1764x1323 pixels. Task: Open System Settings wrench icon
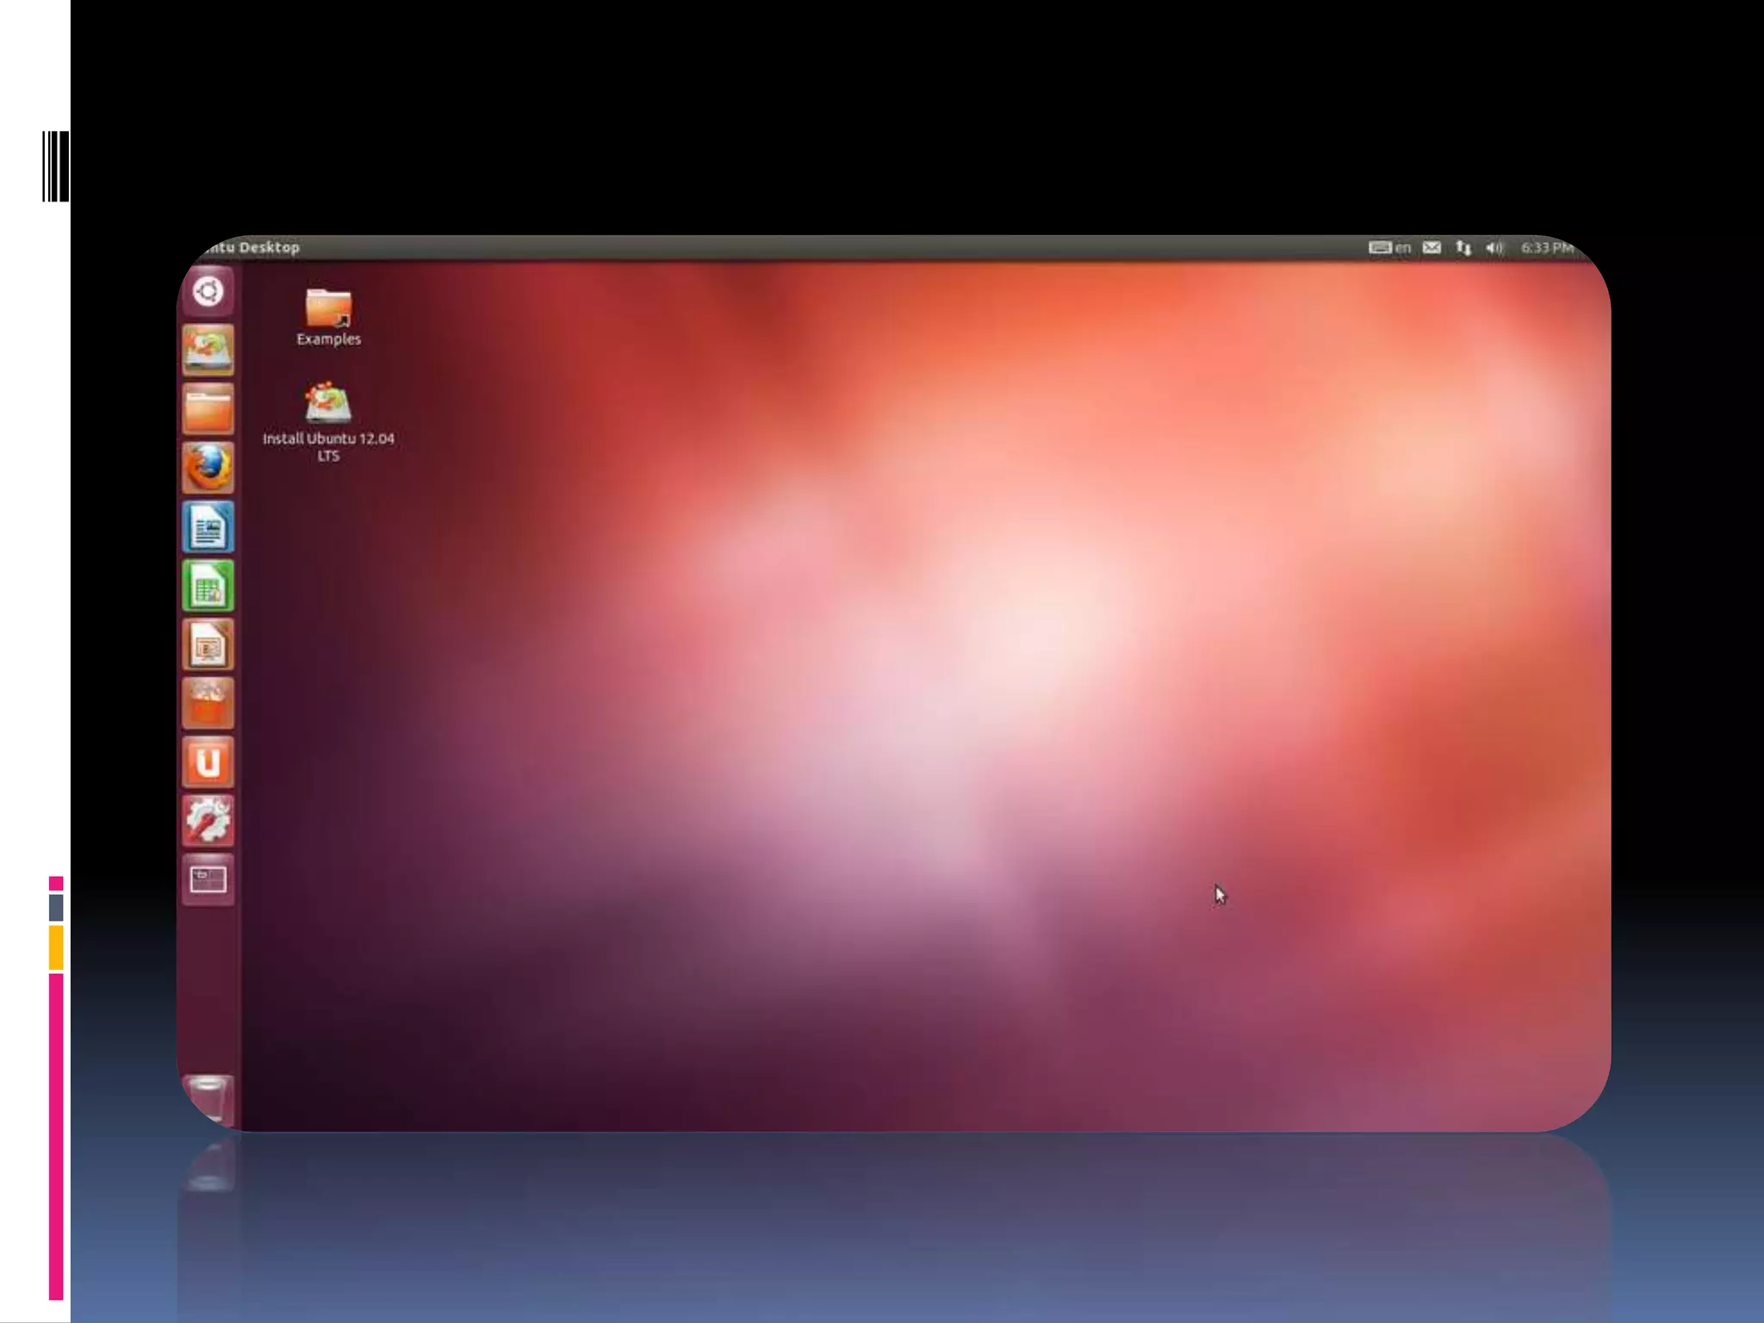click(x=208, y=821)
